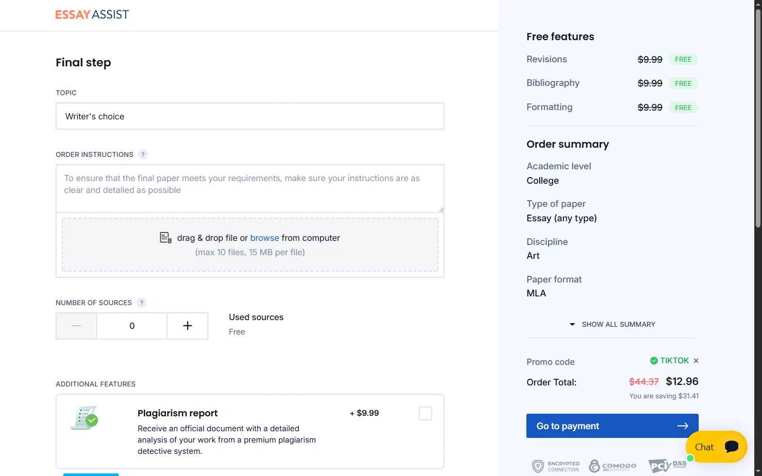Screen dimensions: 762x476
Task: Click the Plagiarism report document icon
Action: coord(84,418)
